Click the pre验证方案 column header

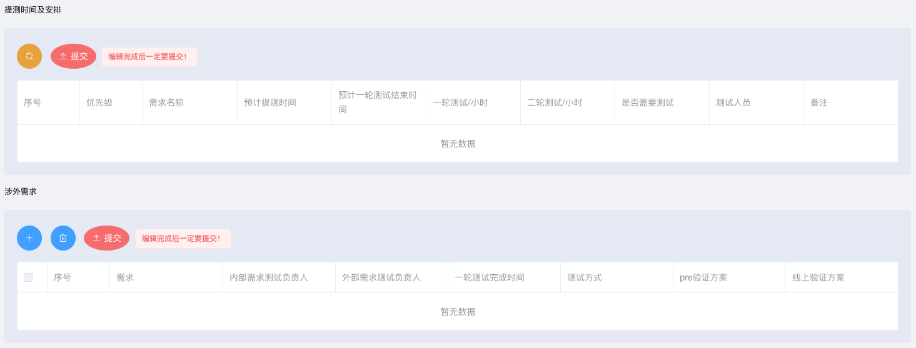pyautogui.click(x=703, y=277)
